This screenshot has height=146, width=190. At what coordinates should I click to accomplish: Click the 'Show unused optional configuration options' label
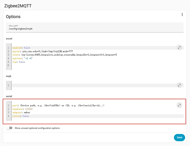37,128
